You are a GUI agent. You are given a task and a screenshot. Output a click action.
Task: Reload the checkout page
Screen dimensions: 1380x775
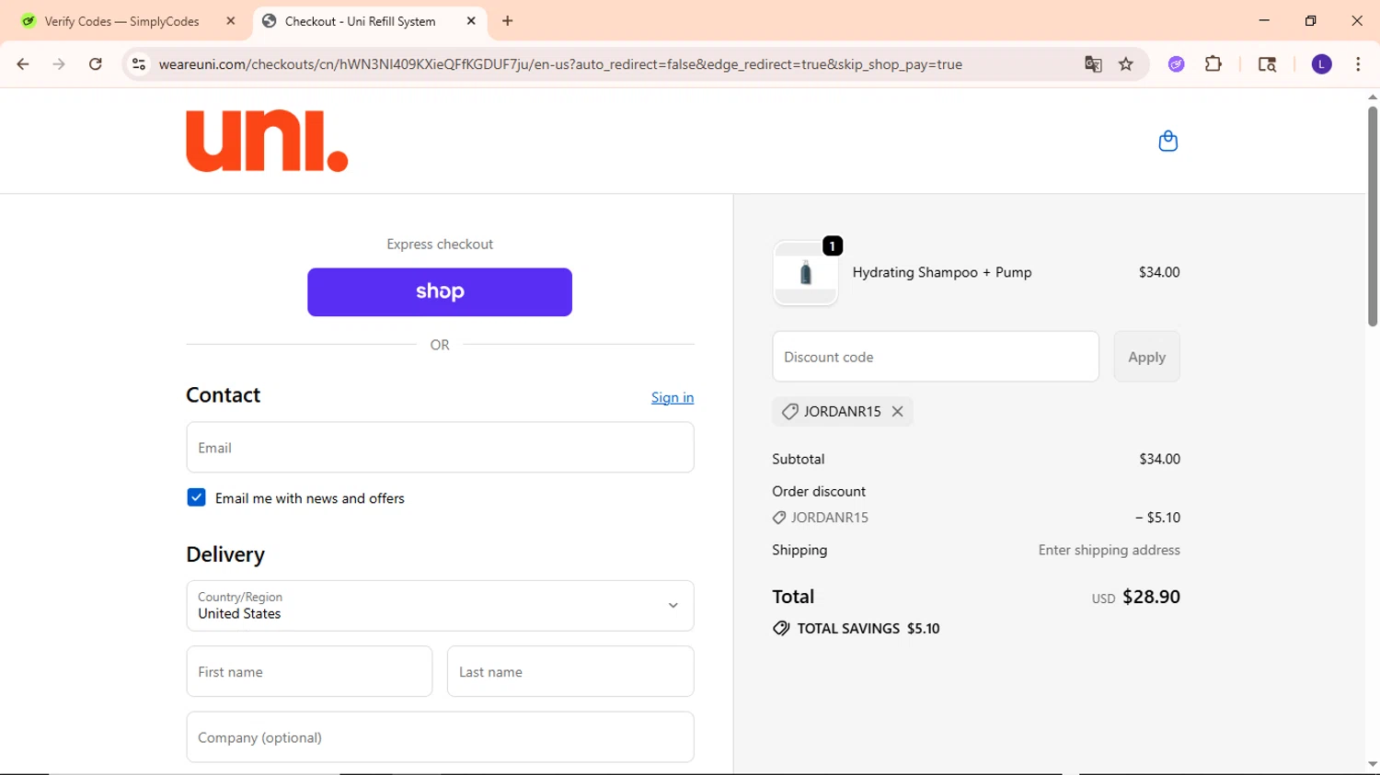tap(96, 64)
